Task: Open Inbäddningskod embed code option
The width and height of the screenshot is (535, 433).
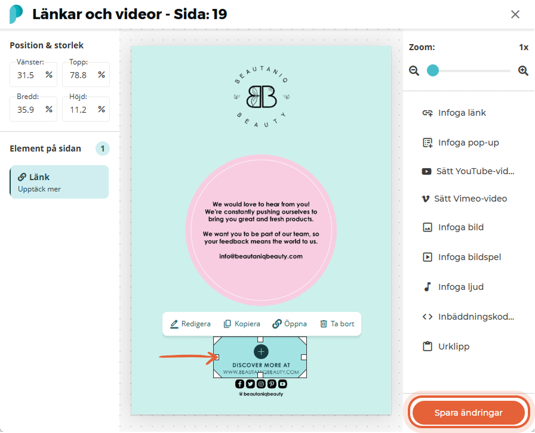Action: [468, 317]
